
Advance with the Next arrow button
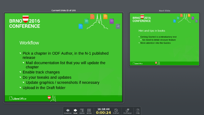coord(75,111)
